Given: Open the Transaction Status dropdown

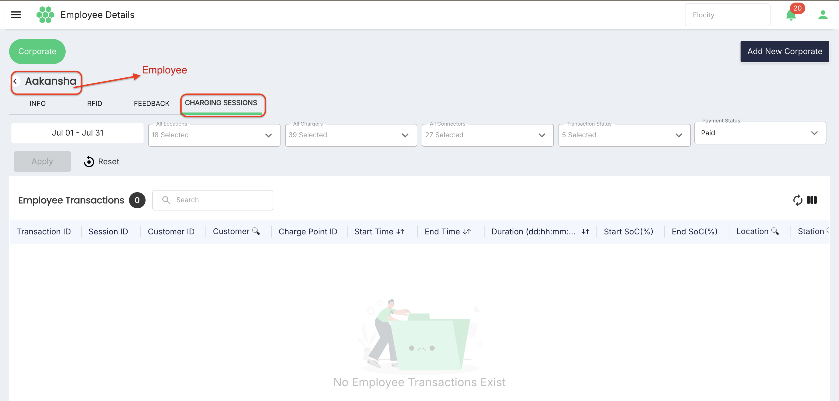Looking at the screenshot, I should point(624,135).
